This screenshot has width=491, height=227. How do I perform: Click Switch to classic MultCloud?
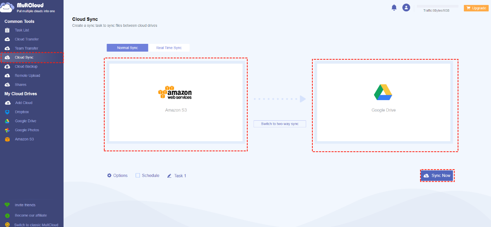click(36, 225)
